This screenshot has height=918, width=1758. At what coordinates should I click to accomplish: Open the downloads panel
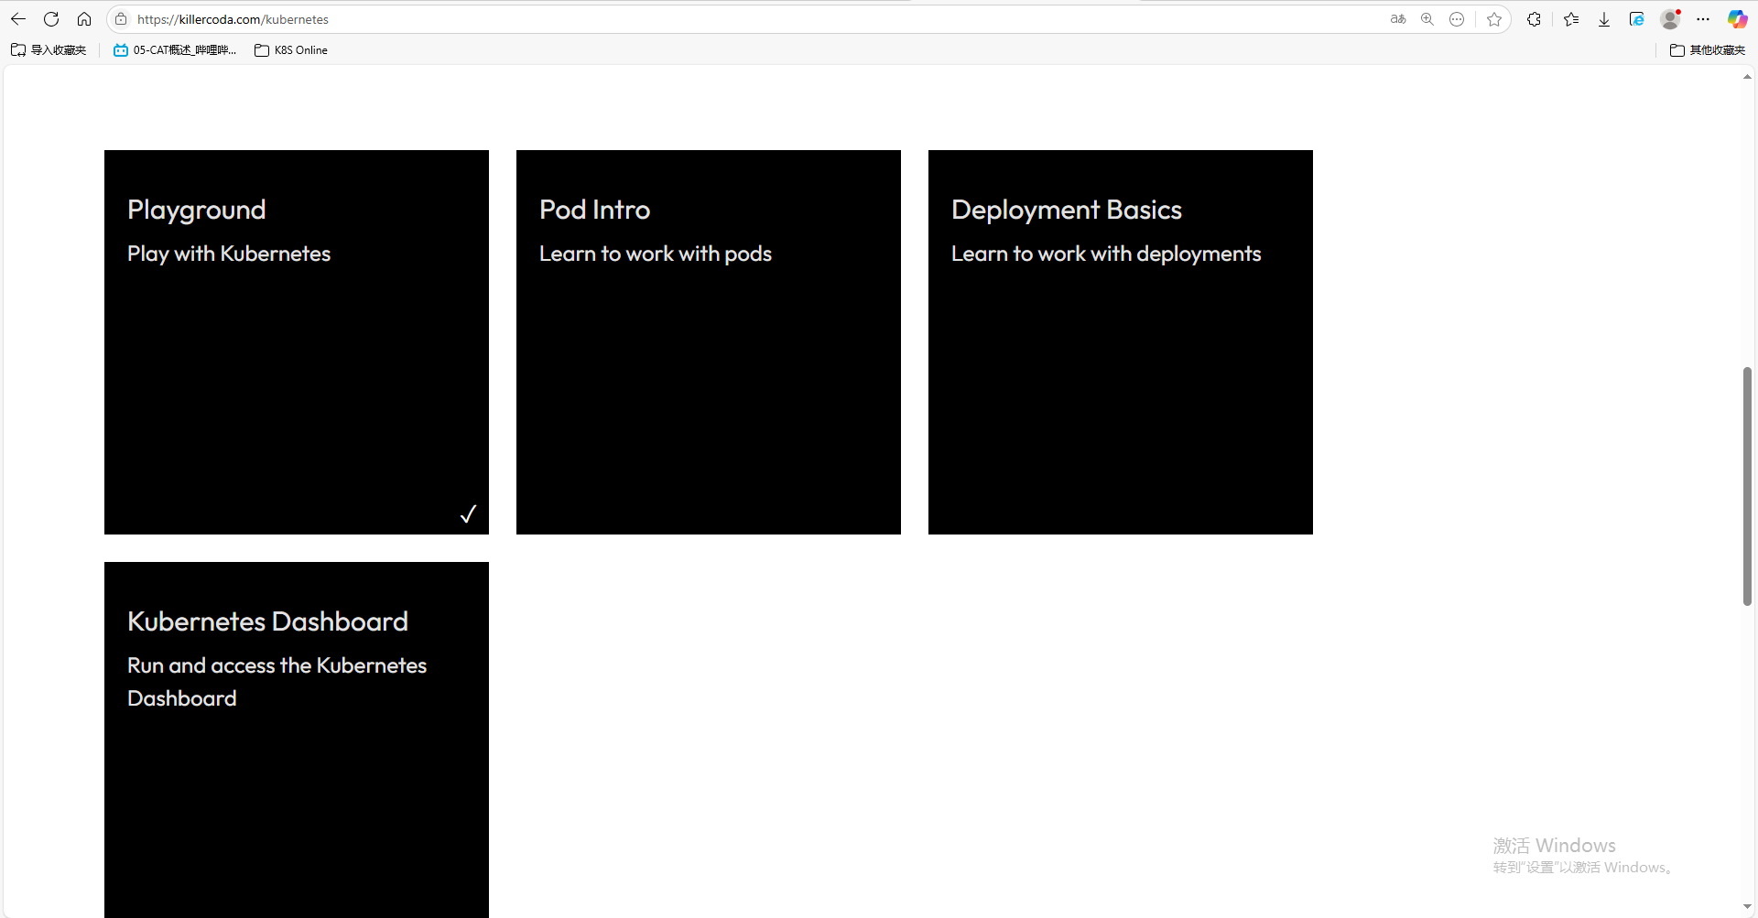coord(1604,19)
